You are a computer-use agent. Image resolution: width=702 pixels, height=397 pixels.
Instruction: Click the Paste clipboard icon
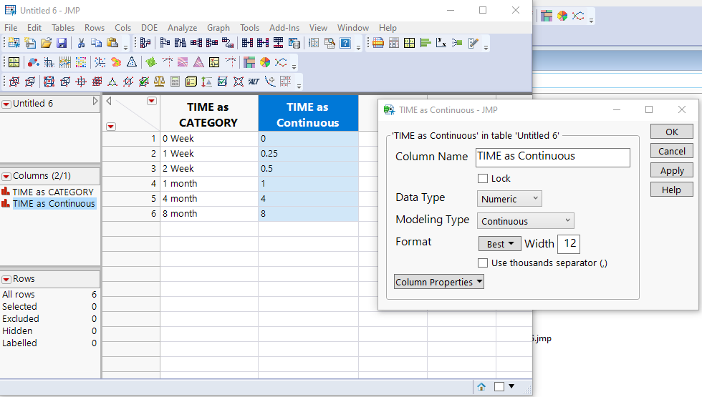[x=112, y=44]
